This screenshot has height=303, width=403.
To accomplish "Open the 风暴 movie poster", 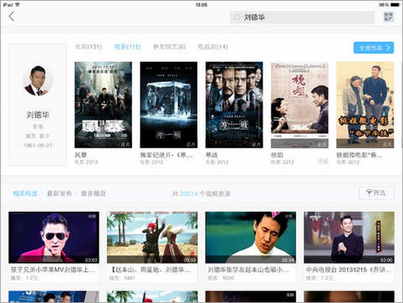I will [103, 105].
